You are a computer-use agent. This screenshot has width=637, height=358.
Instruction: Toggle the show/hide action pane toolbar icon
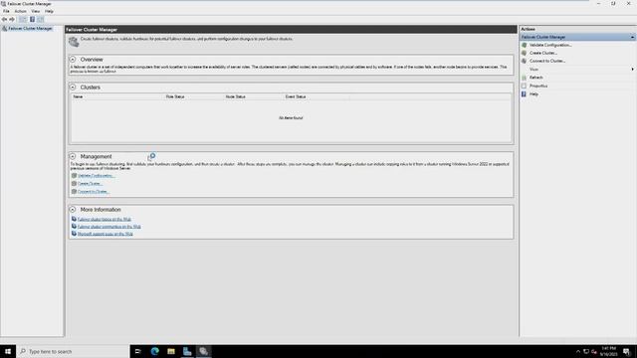(40, 19)
